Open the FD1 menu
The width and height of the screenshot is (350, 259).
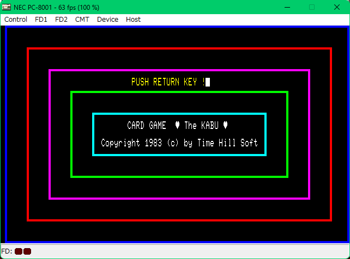pyautogui.click(x=41, y=20)
